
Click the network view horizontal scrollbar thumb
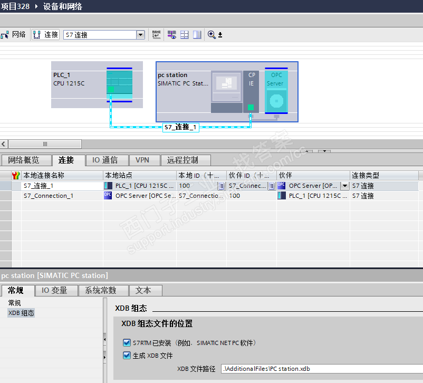(45, 144)
